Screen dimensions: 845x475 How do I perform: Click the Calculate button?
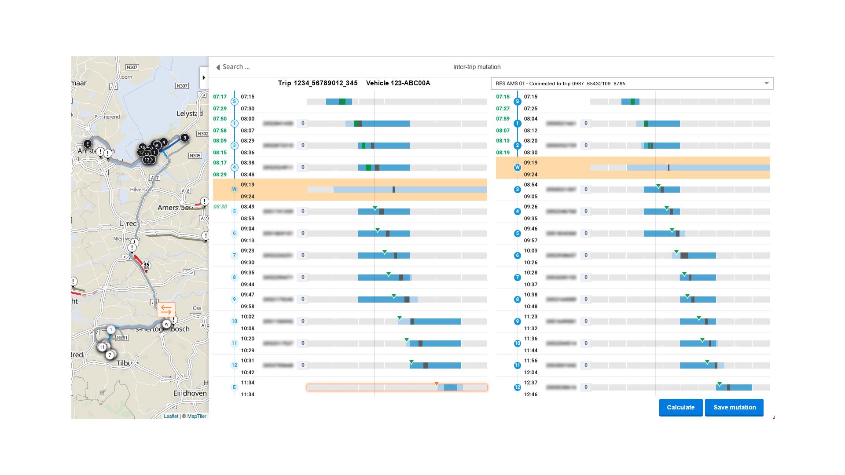pyautogui.click(x=680, y=407)
